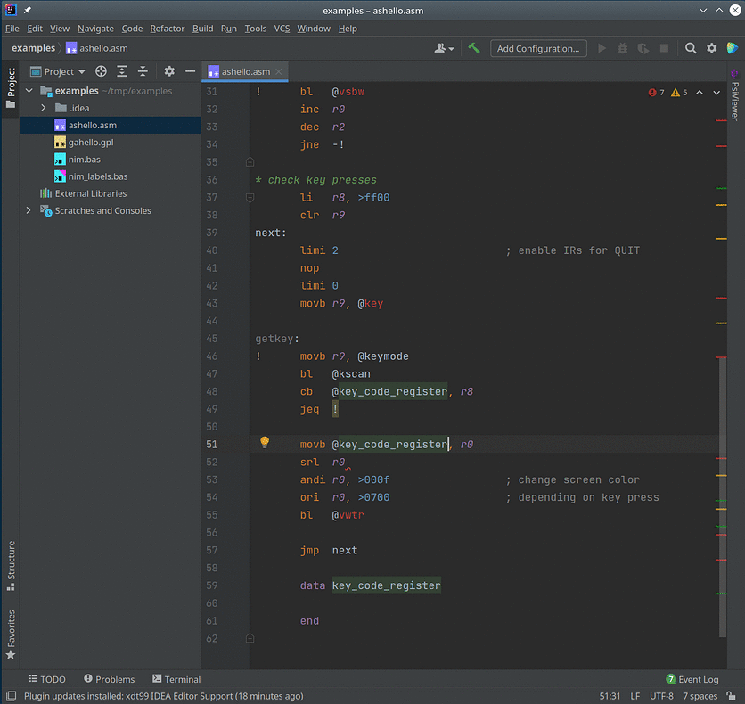
Task: Click Expand All icon in Project panel
Action: [122, 71]
